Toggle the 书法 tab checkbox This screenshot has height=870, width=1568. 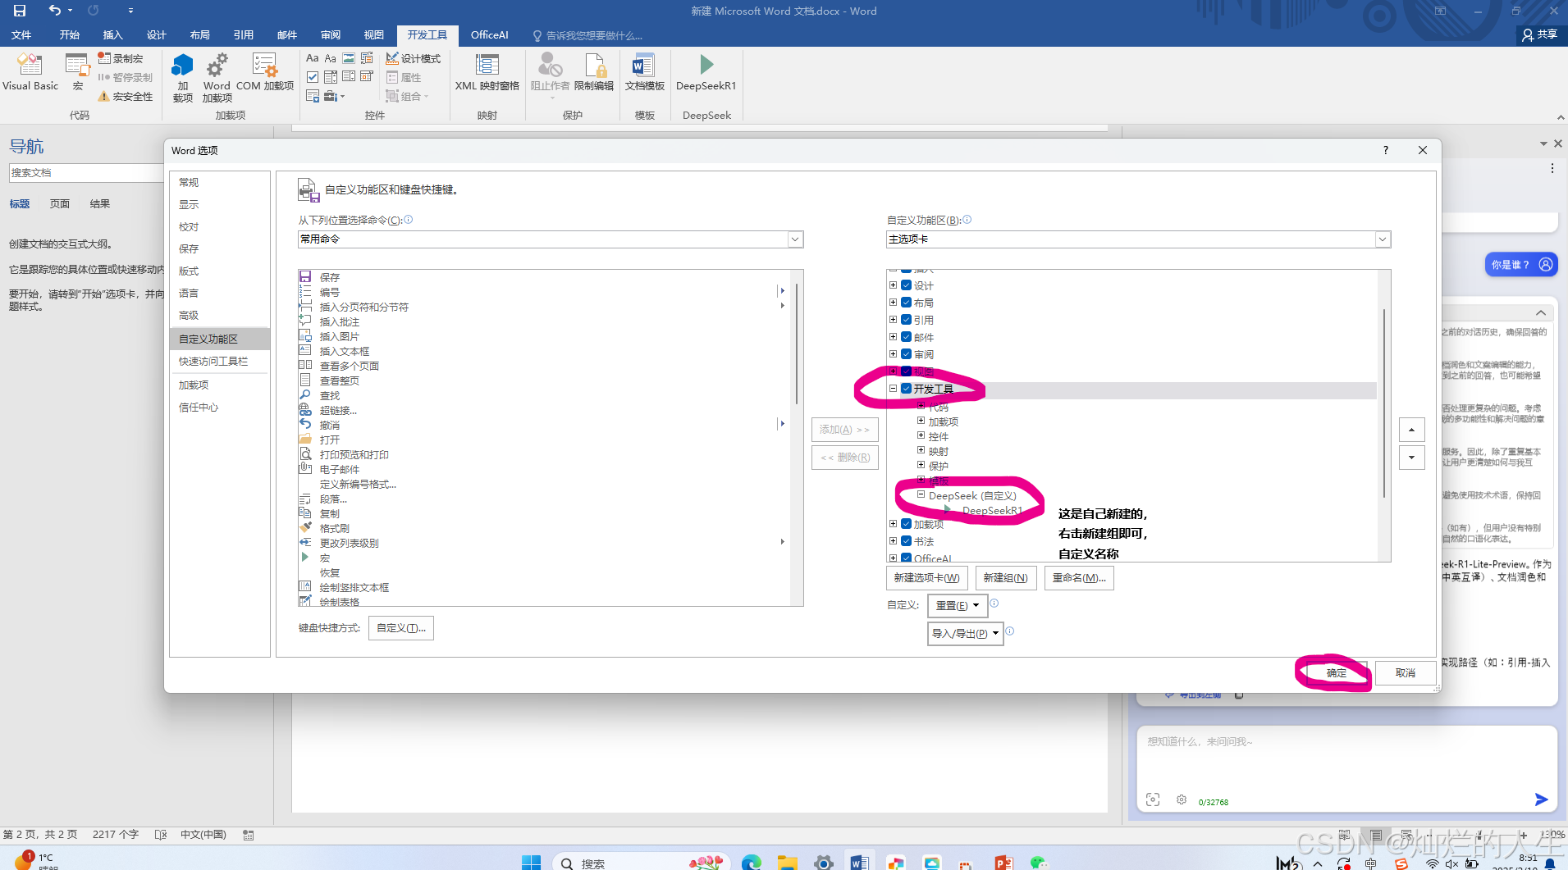[x=907, y=541]
